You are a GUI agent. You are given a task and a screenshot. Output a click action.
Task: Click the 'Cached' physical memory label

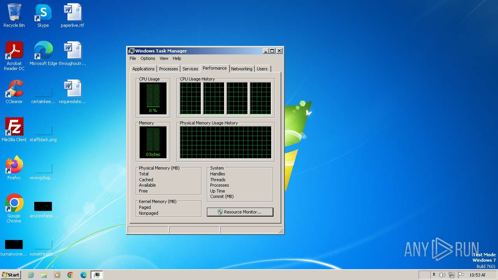[x=146, y=180]
